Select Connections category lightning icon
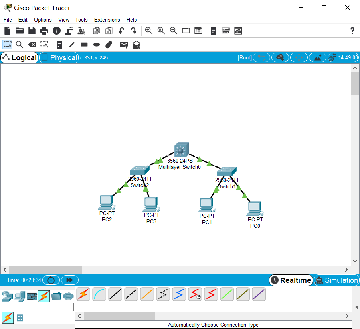Screen dimensions: 360x329 (x=44, y=296)
